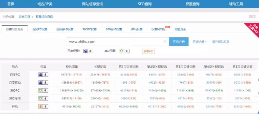Click the 百度PC first-page keywords value 56166

pyautogui.click(x=124, y=75)
